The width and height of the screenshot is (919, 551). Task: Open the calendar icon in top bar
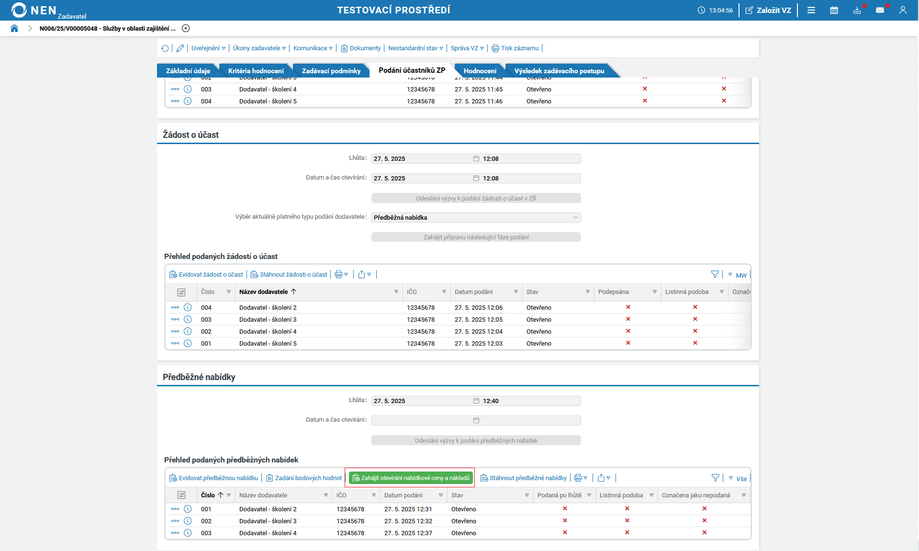point(834,10)
